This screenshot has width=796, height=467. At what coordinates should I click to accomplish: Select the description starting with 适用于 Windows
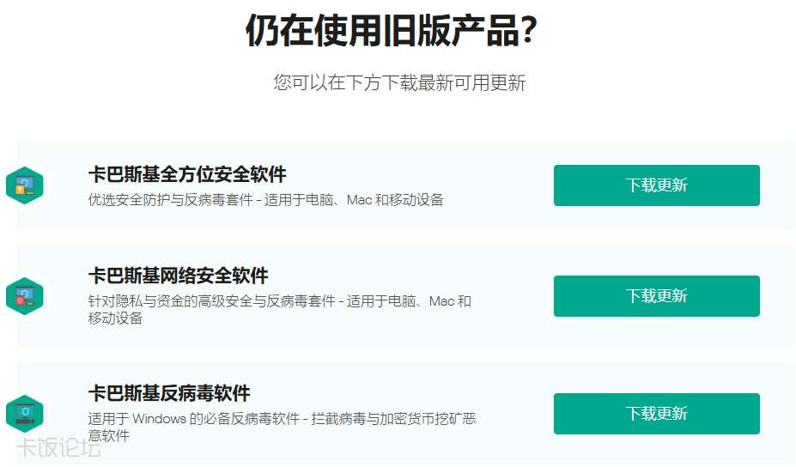click(282, 427)
